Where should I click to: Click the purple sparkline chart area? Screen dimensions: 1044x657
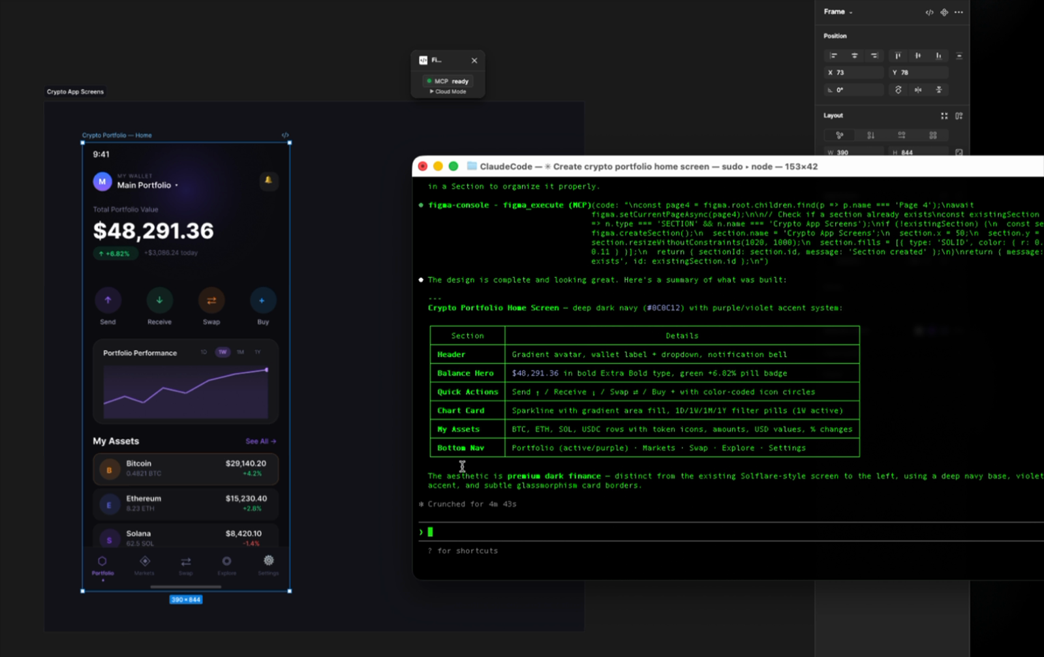pyautogui.click(x=185, y=392)
